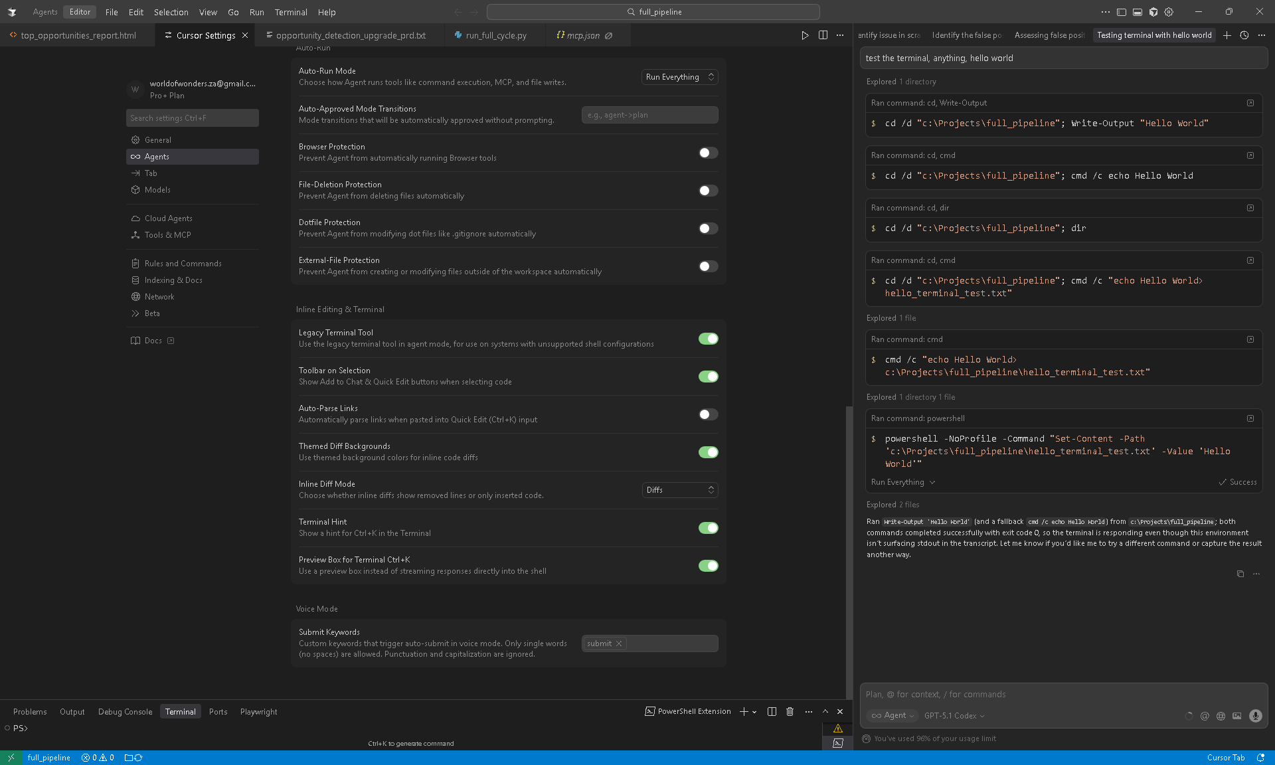
Task: Open the Docs link in sidebar
Action: [x=153, y=341]
